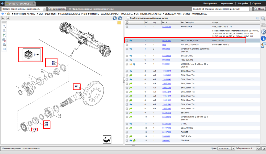The height and width of the screenshot is (154, 266).
Task: Expand the 25 - FRONT AXLE SYSTEM breadcrumb
Action: 135,14
